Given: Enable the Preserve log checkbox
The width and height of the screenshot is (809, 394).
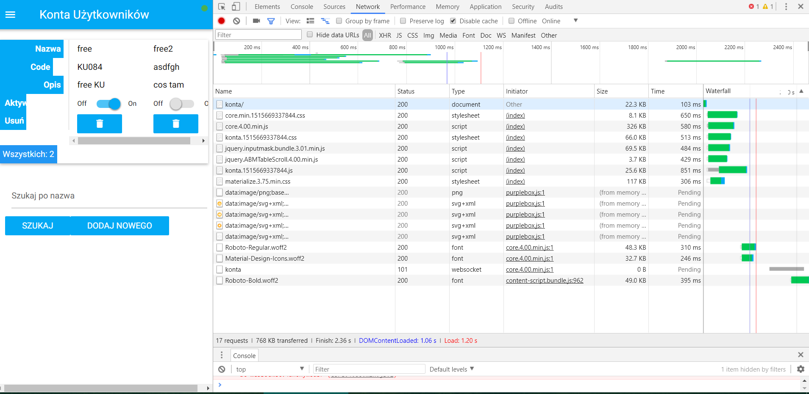Looking at the screenshot, I should tap(403, 21).
